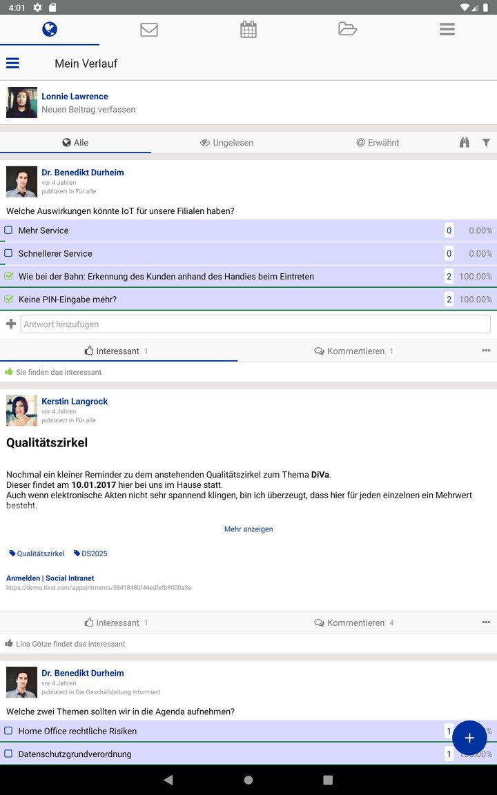Tap the Android recent apps button
This screenshot has width=497, height=795.
328,780
